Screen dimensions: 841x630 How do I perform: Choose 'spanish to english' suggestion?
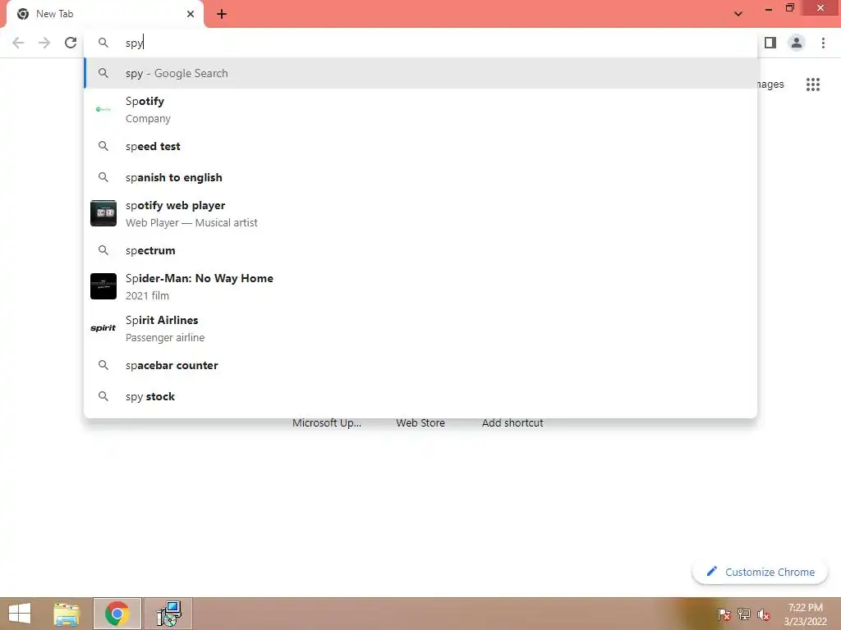pyautogui.click(x=420, y=177)
